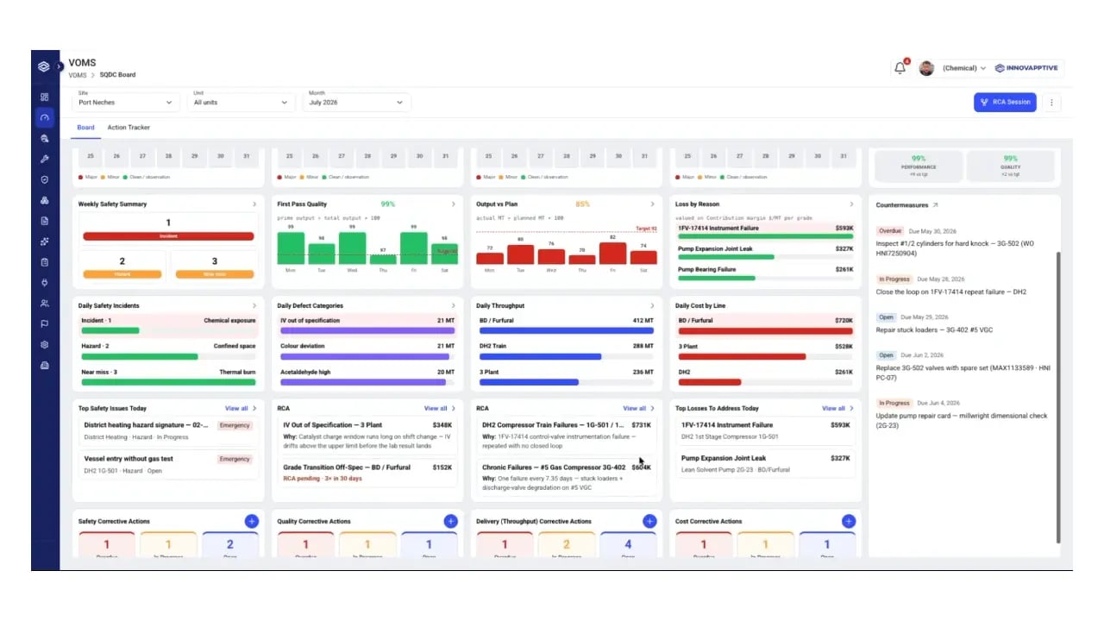Expand the First Pass Quality chevron
The image size is (1104, 621).
[454, 204]
